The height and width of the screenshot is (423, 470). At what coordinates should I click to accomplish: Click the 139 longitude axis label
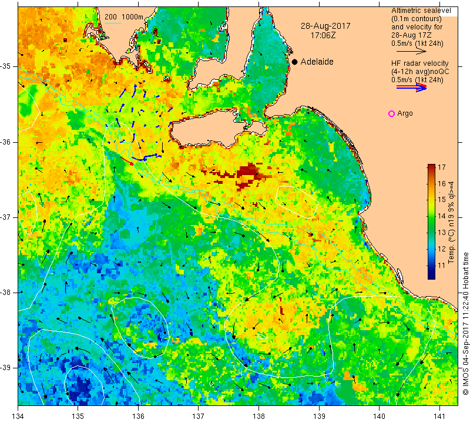pyautogui.click(x=319, y=417)
